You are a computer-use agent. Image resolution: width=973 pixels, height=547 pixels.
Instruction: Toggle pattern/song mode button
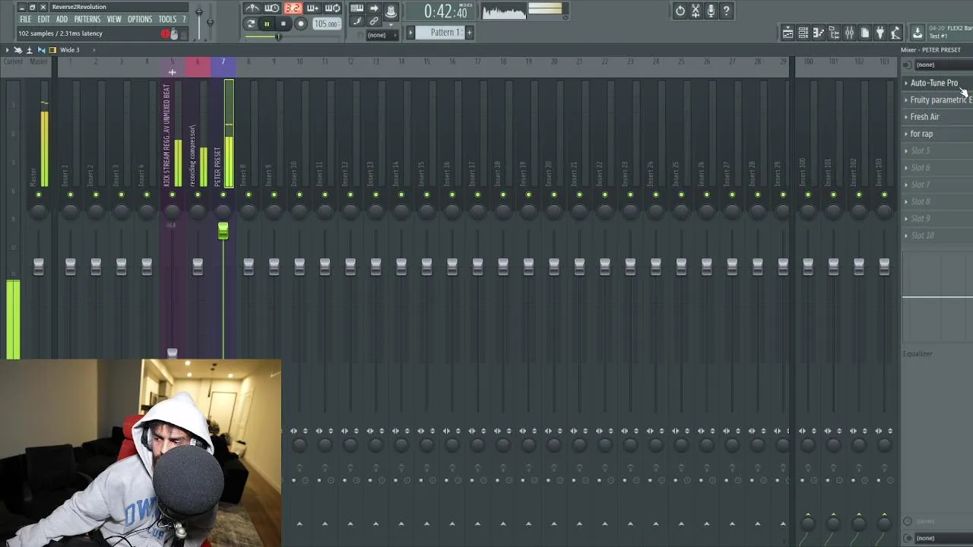coord(252,24)
